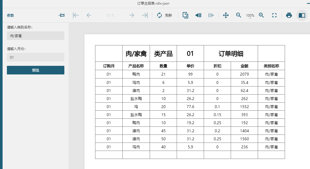
Task: Go back in history button
Action: (198, 15)
